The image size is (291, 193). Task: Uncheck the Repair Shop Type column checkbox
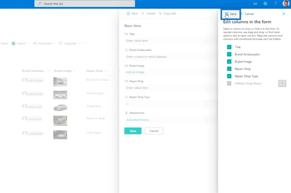tap(229, 76)
